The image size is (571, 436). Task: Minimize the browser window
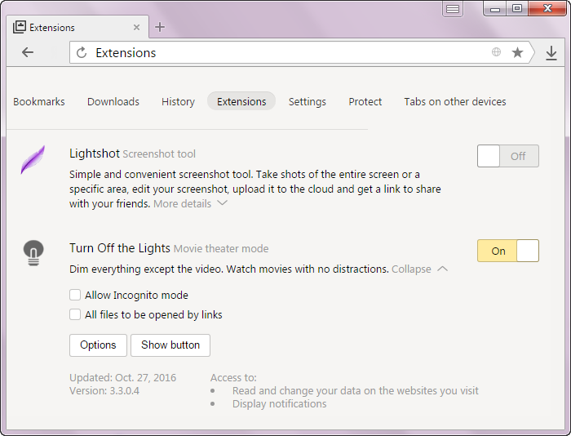(495, 9)
